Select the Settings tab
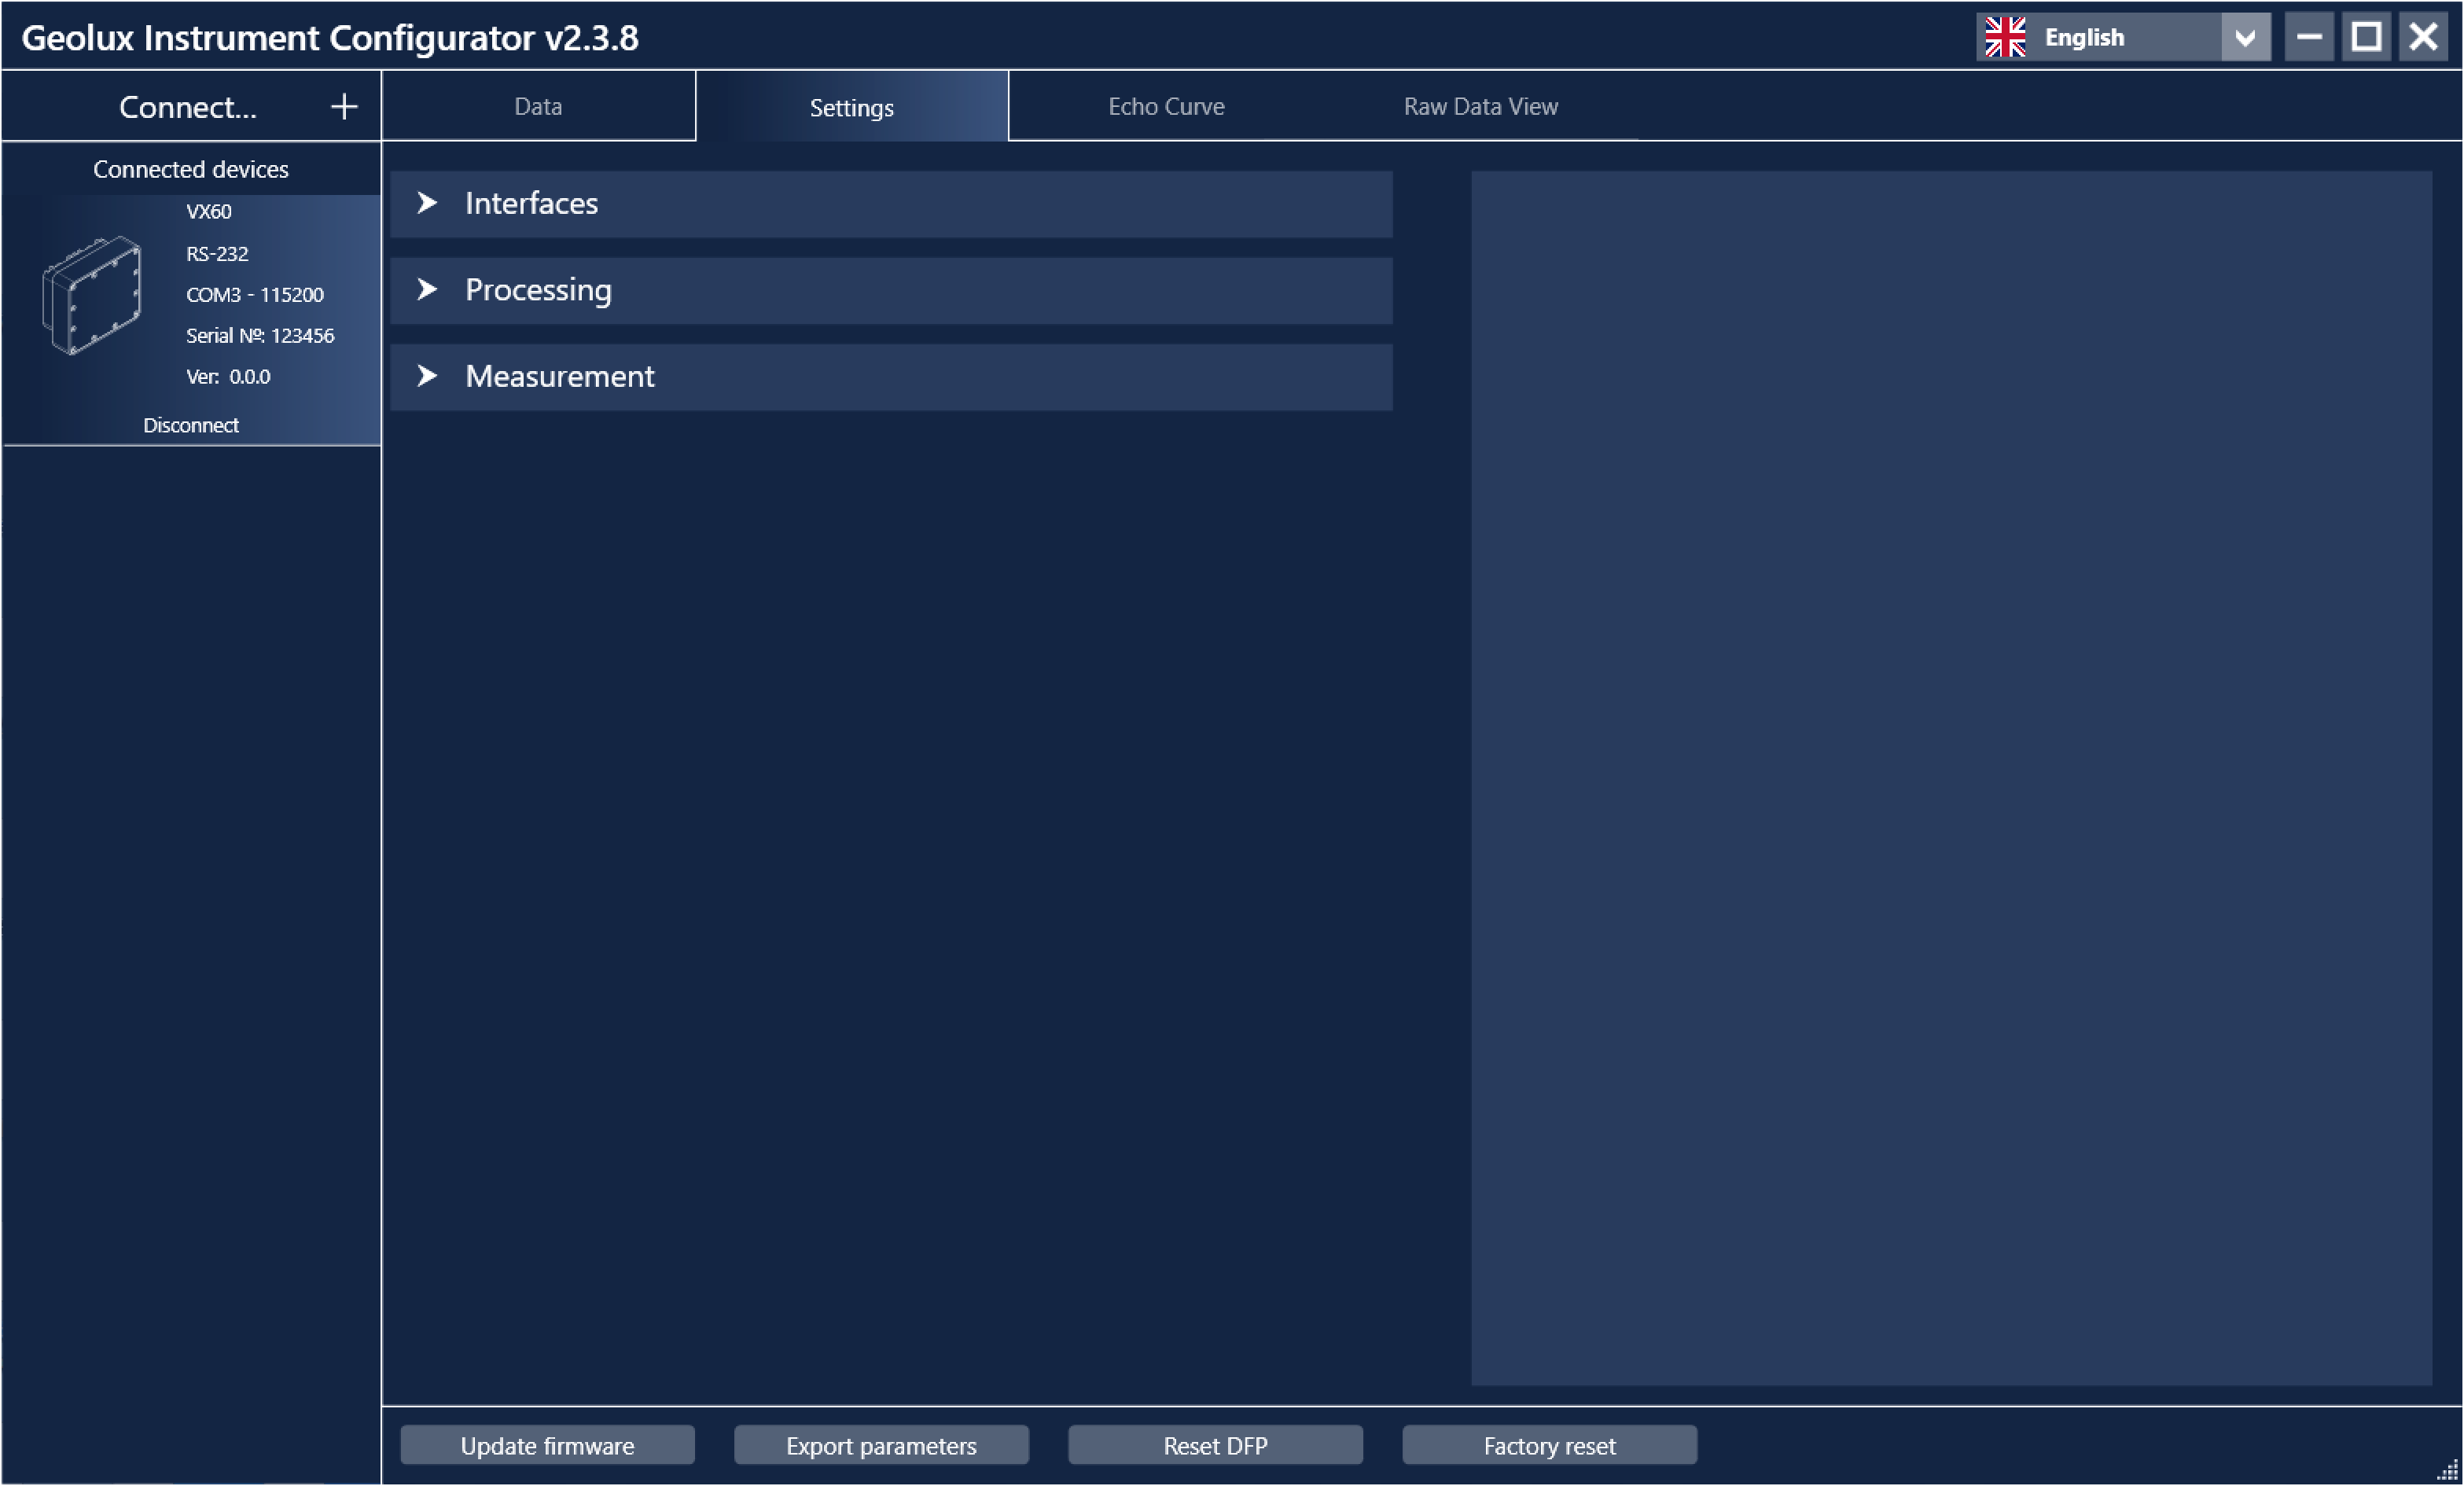The width and height of the screenshot is (2464, 1486). (851, 107)
